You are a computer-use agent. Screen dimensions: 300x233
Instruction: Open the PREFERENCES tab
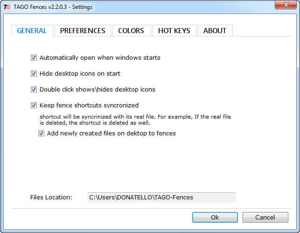[83, 31]
